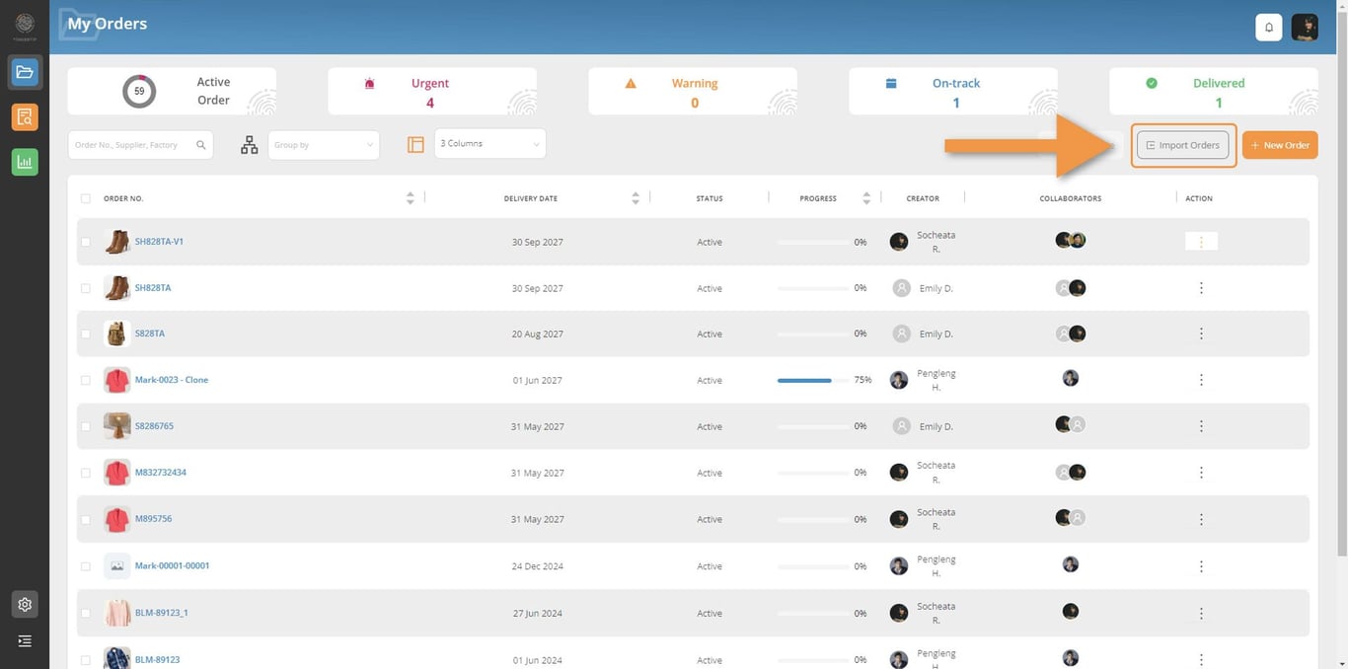
Task: Filter by the Delivered status card
Action: coord(1214,91)
